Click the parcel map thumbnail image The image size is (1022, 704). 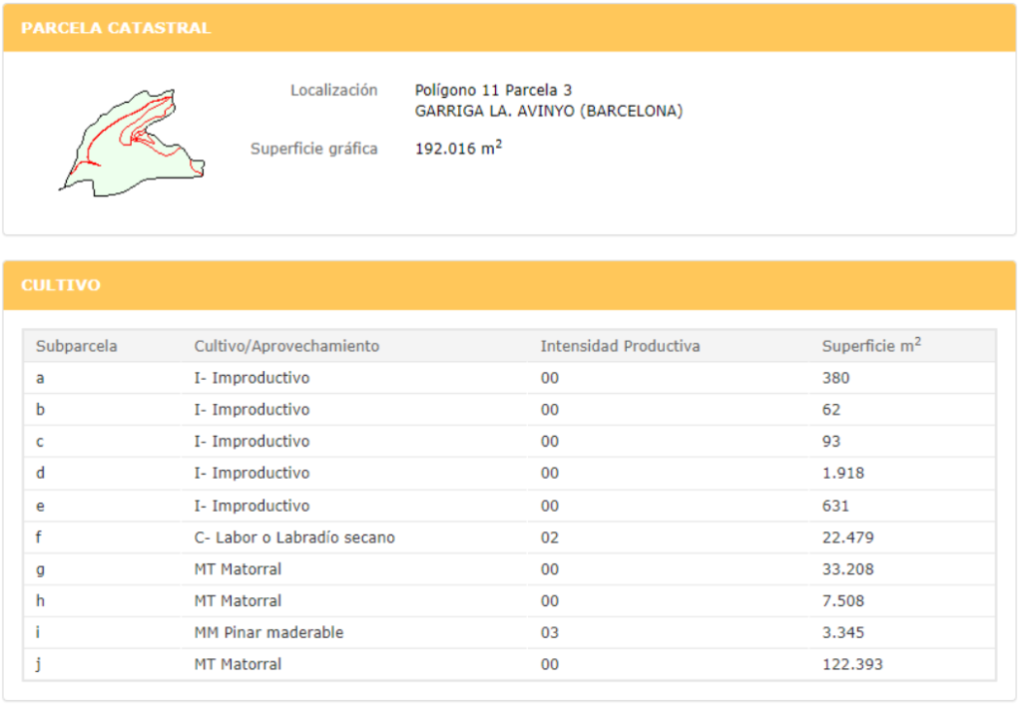point(132,142)
